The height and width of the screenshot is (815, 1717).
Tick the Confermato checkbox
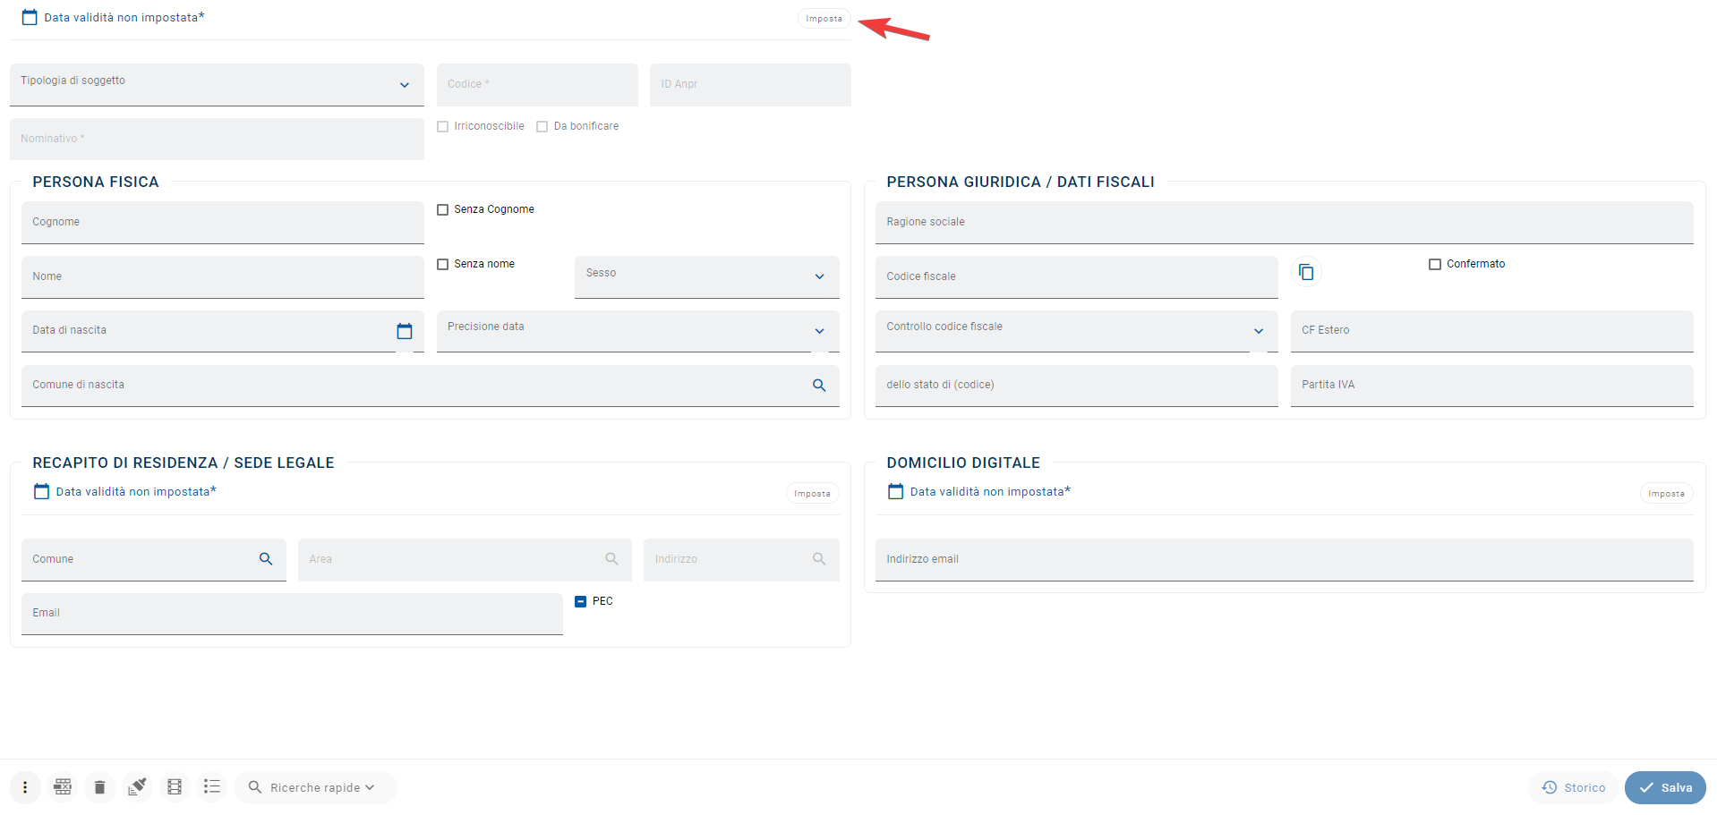(x=1435, y=264)
